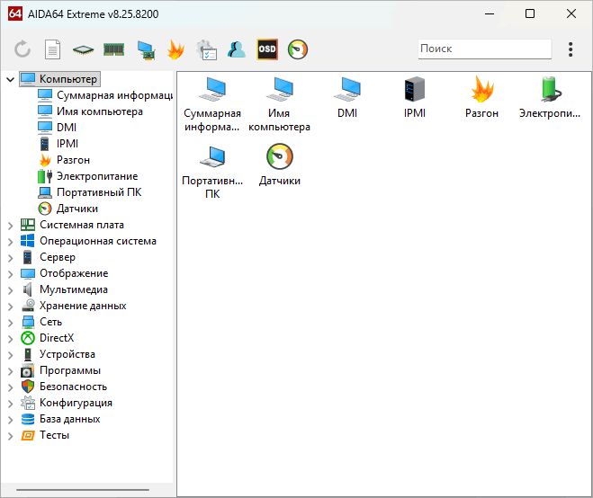Click the CPU chip toolbar icon
The image size is (593, 498).
click(84, 49)
